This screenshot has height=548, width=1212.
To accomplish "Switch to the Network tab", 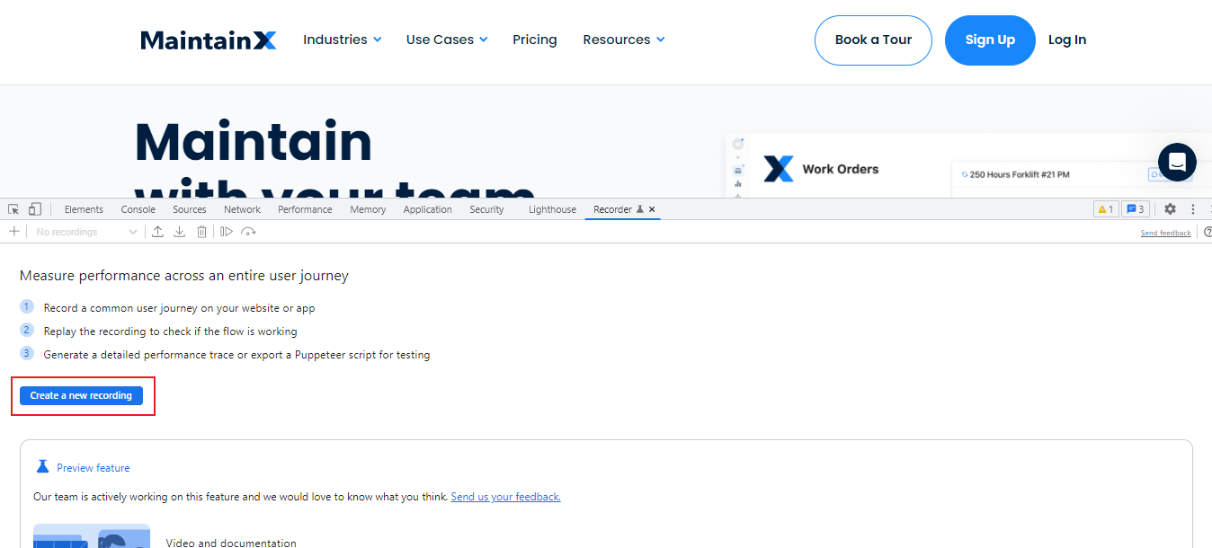I will pos(242,209).
